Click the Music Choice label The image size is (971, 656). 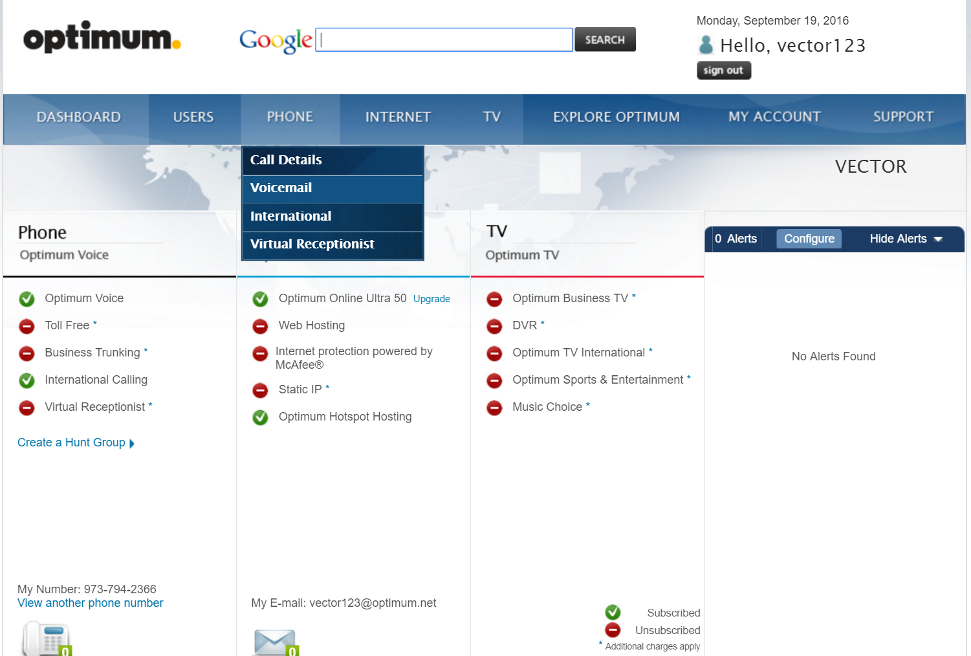tap(547, 407)
